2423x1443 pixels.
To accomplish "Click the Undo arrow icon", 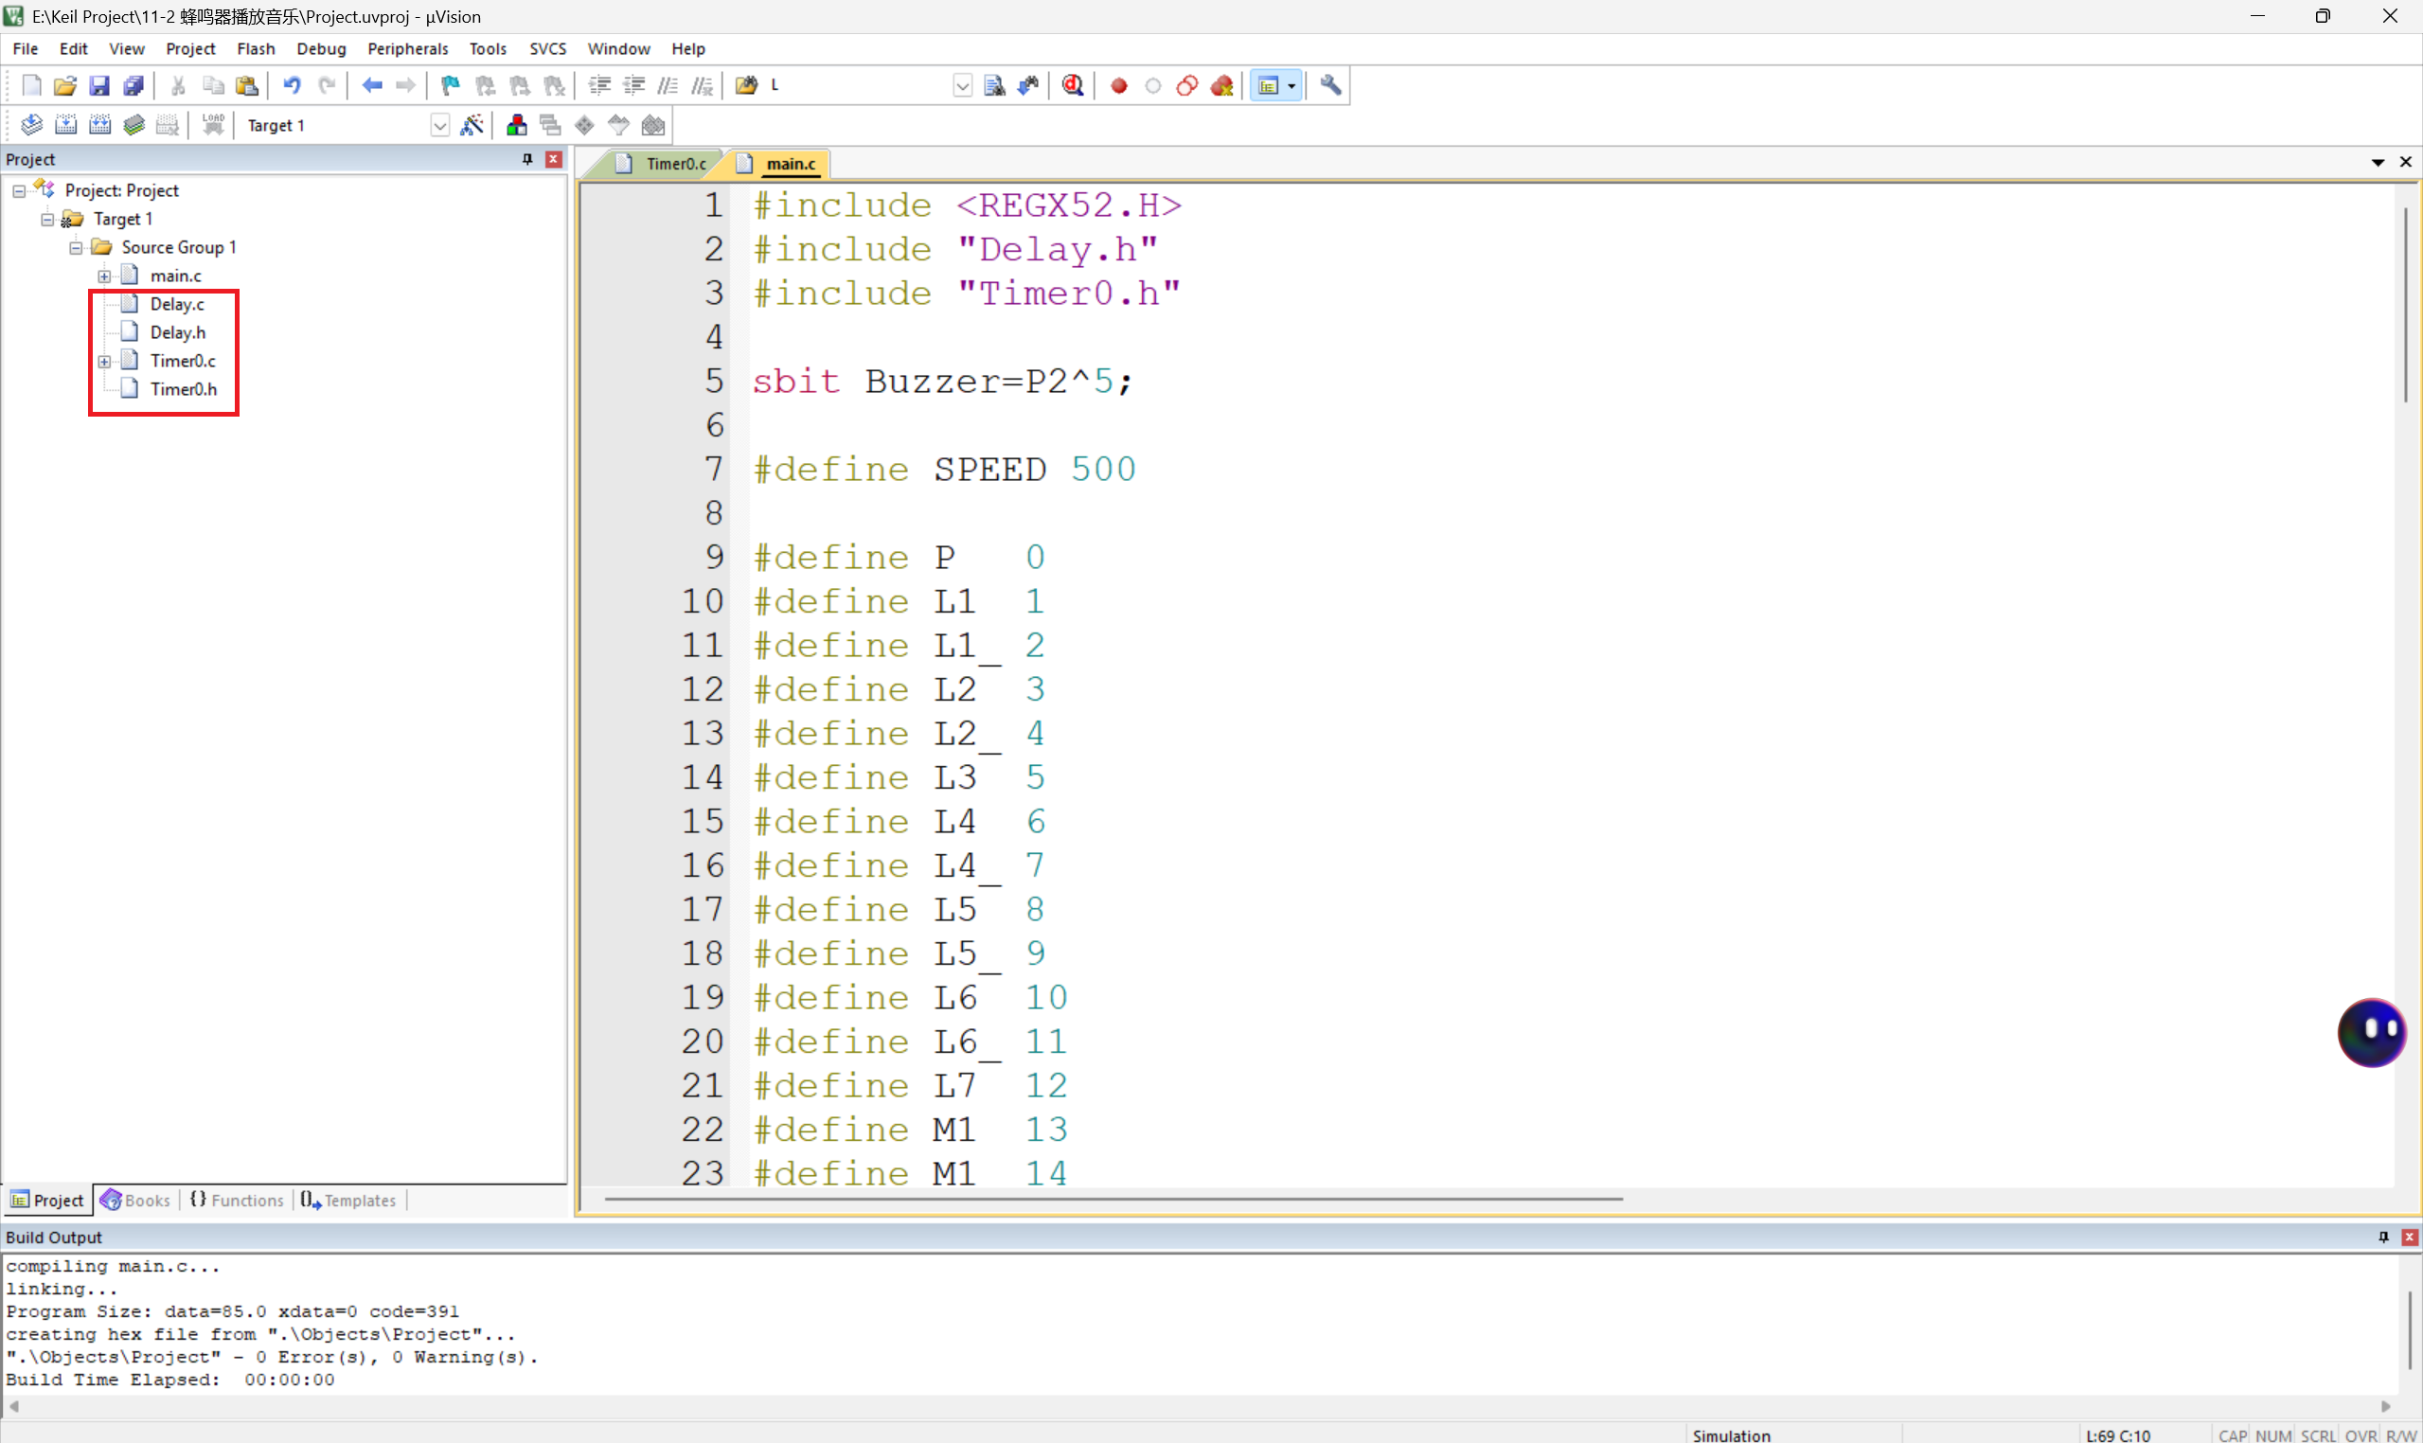I will (x=292, y=85).
